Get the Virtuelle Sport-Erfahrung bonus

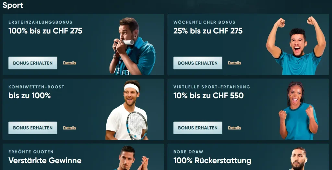[198, 128]
